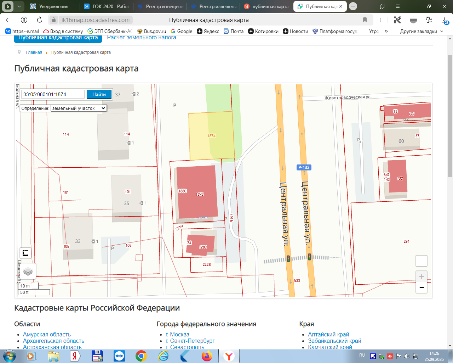
Task: Focus the cadastral number search field
Action: 53,94
